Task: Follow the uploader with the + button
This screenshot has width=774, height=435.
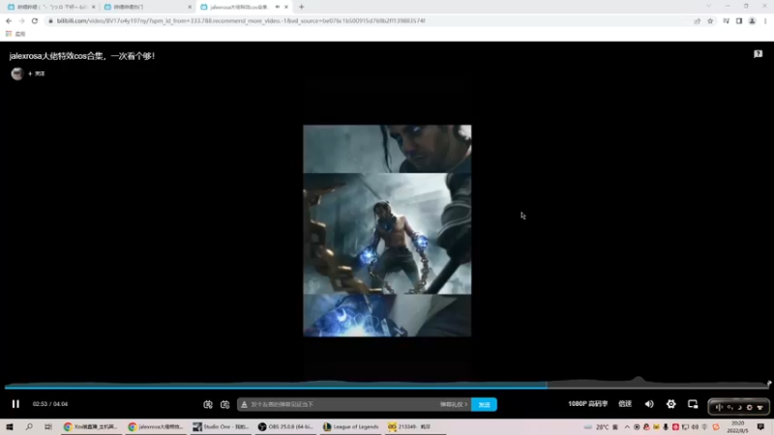Action: click(37, 73)
